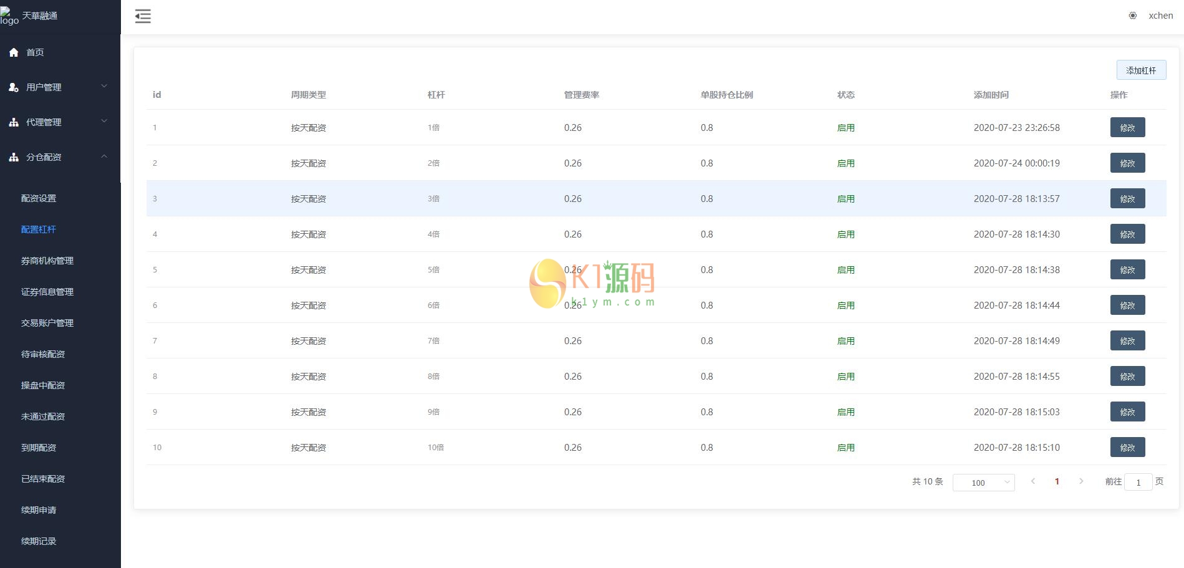Select 券商机构管理 menu item
The image size is (1184, 568).
47,261
